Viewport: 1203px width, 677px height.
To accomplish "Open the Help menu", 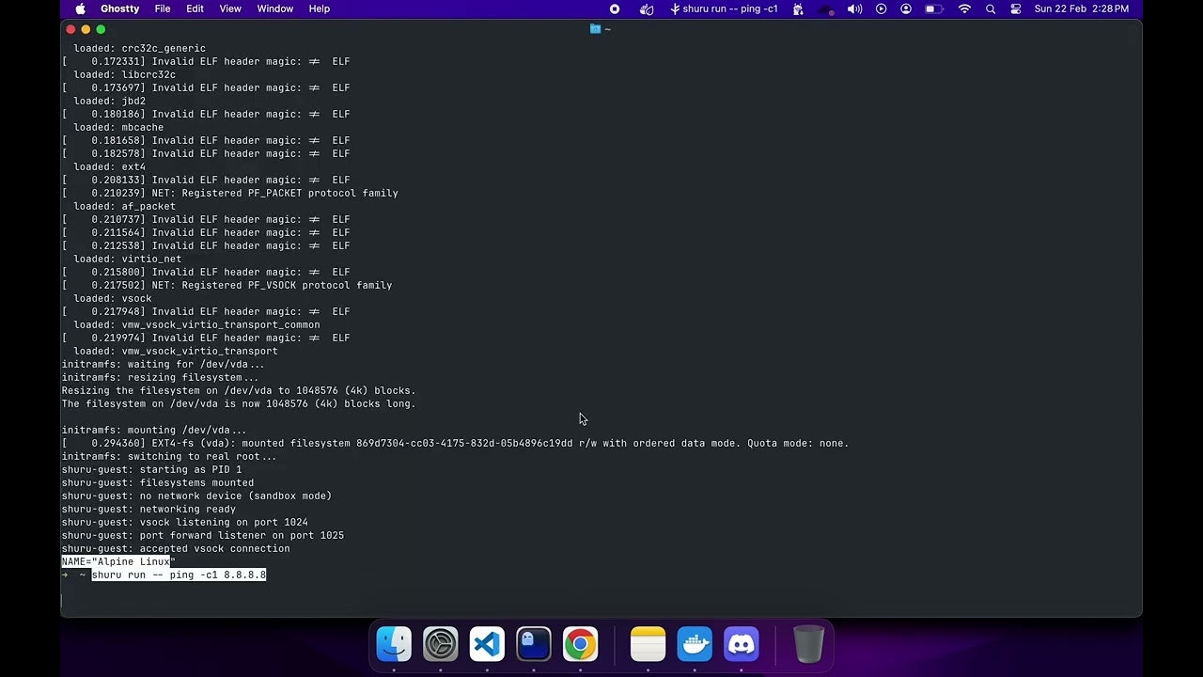I will 320,8.
